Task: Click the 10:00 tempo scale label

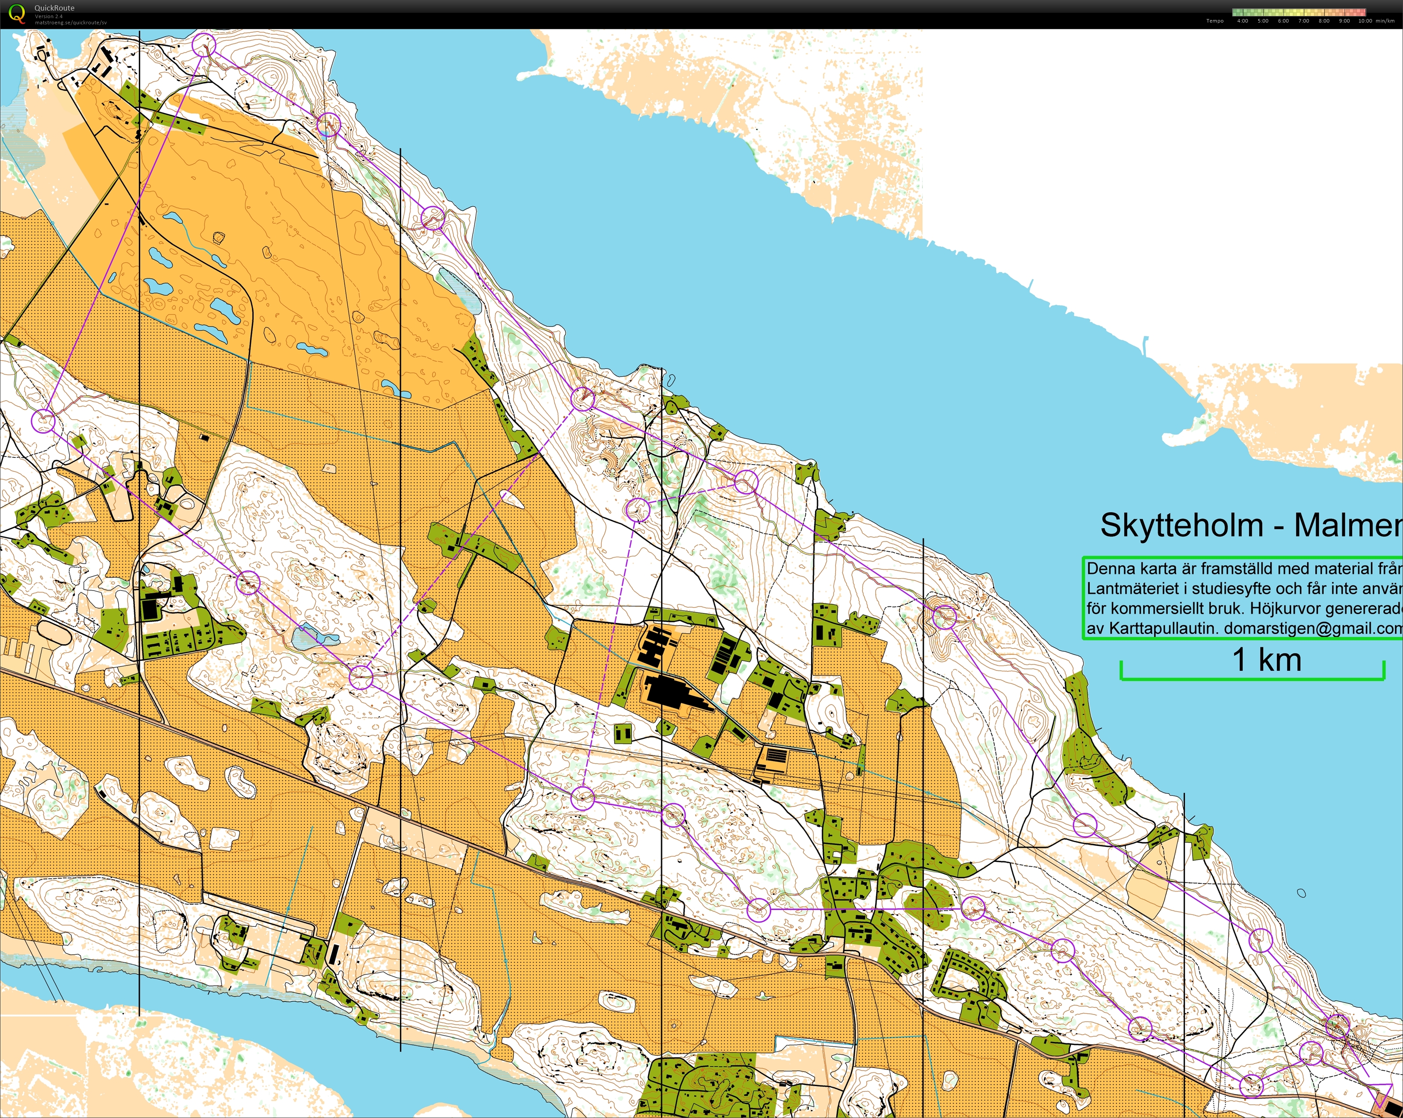Action: coord(1365,21)
